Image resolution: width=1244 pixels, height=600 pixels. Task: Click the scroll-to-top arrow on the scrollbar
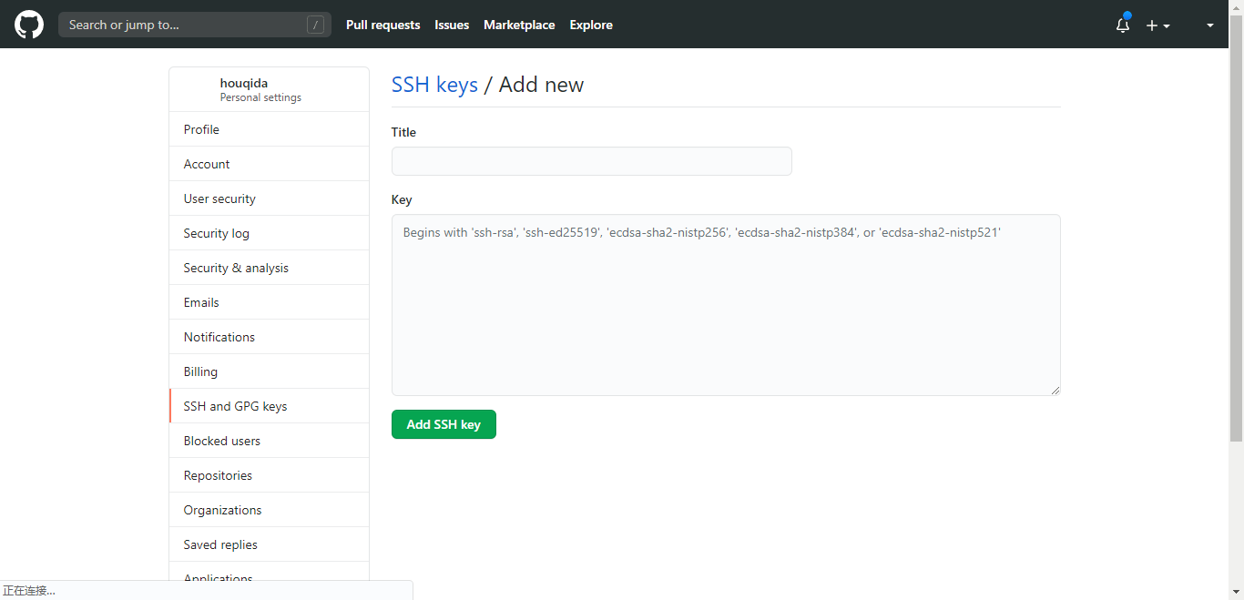click(1237, 7)
